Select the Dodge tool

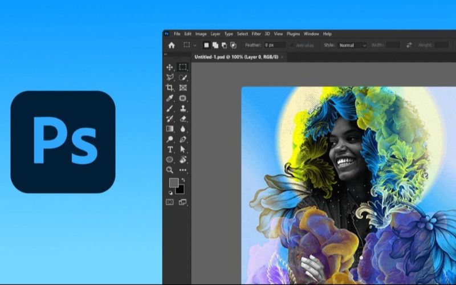tap(170, 139)
